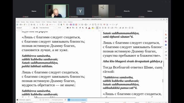Close the find toolbar

click(x=17, y=100)
